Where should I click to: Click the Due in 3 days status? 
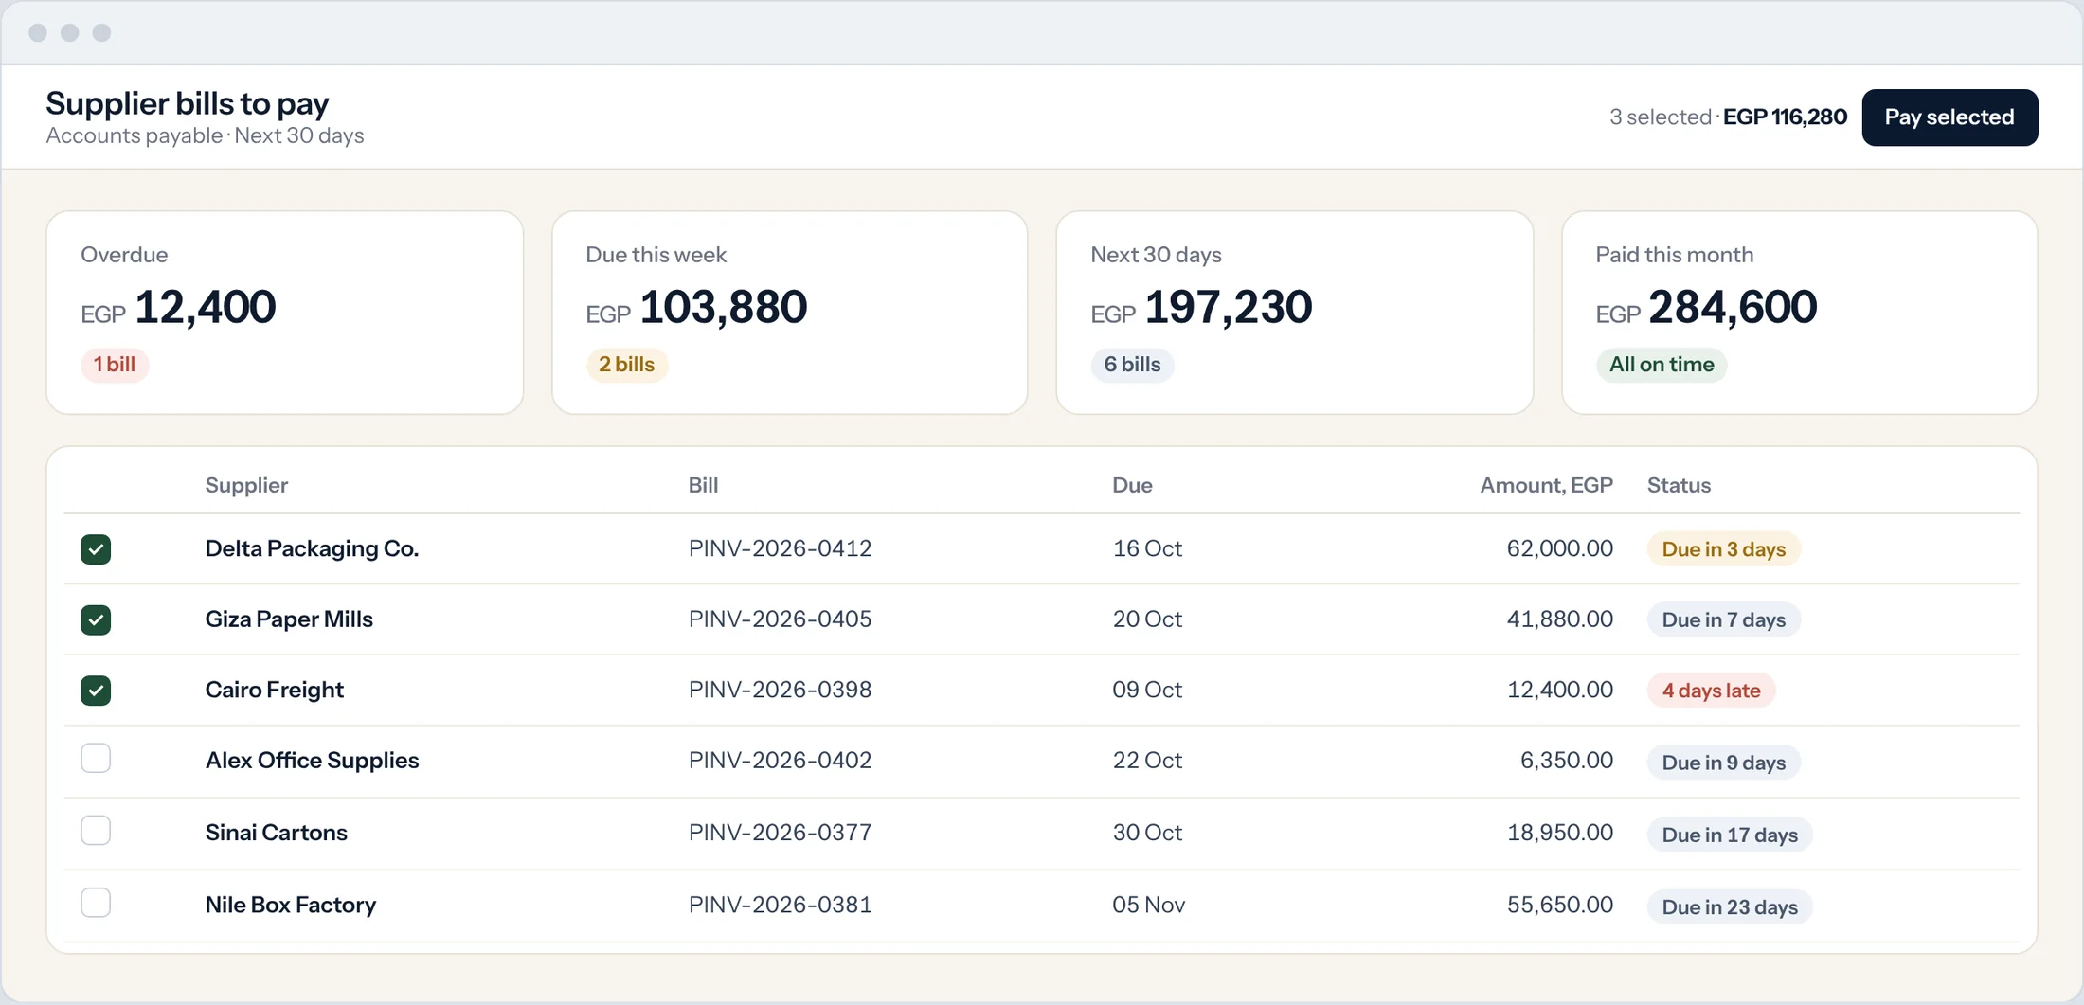click(1723, 549)
